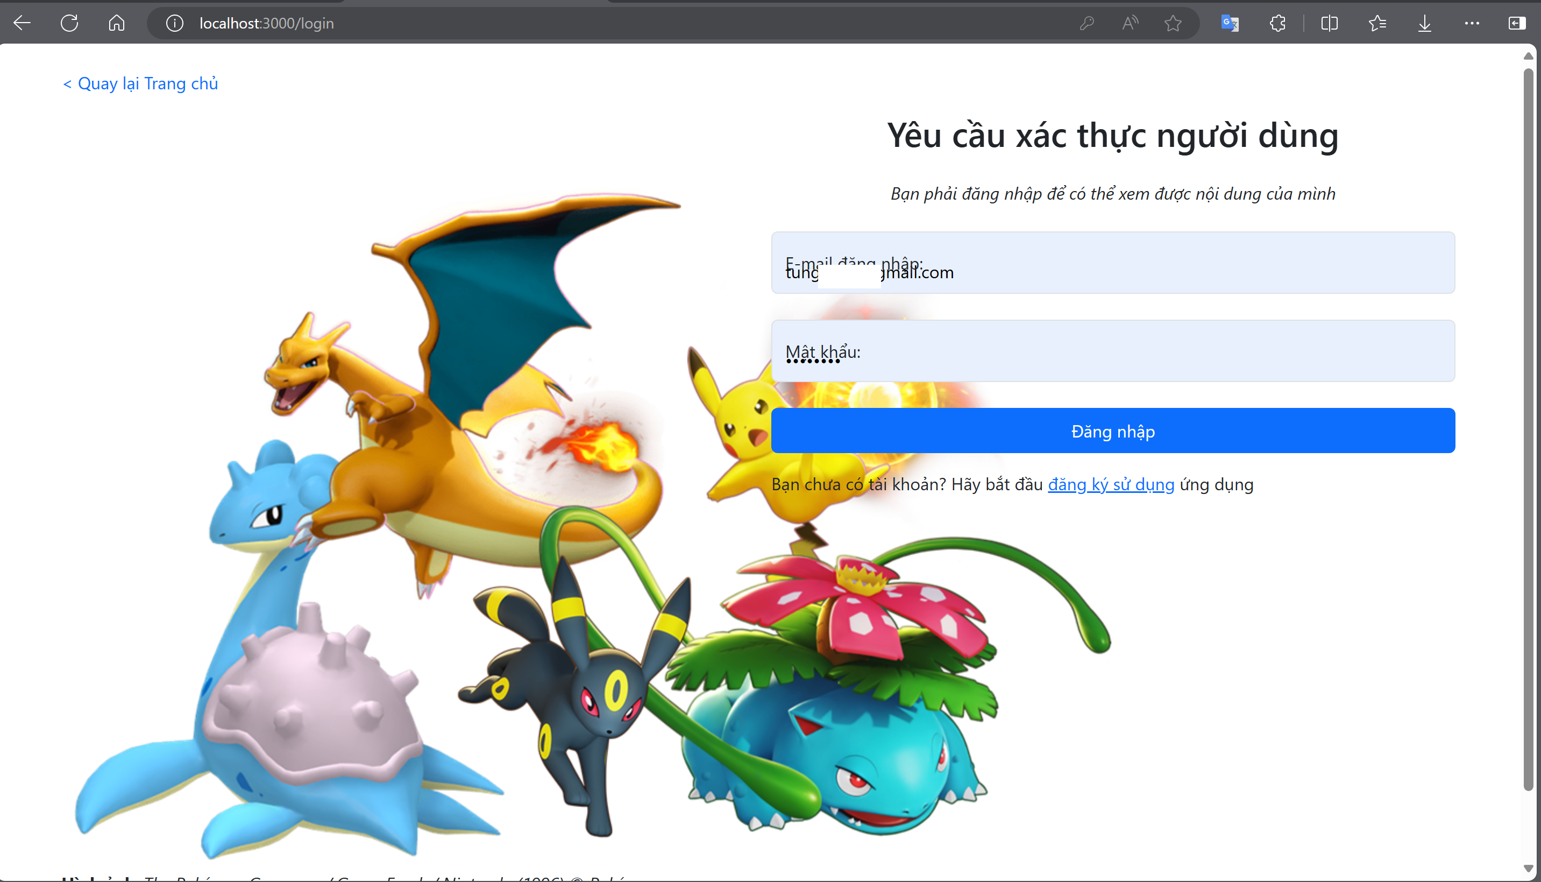Focus the Mật khẩu password field

[1112, 351]
